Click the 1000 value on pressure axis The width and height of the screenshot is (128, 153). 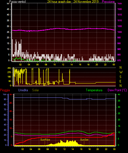tap(119, 32)
